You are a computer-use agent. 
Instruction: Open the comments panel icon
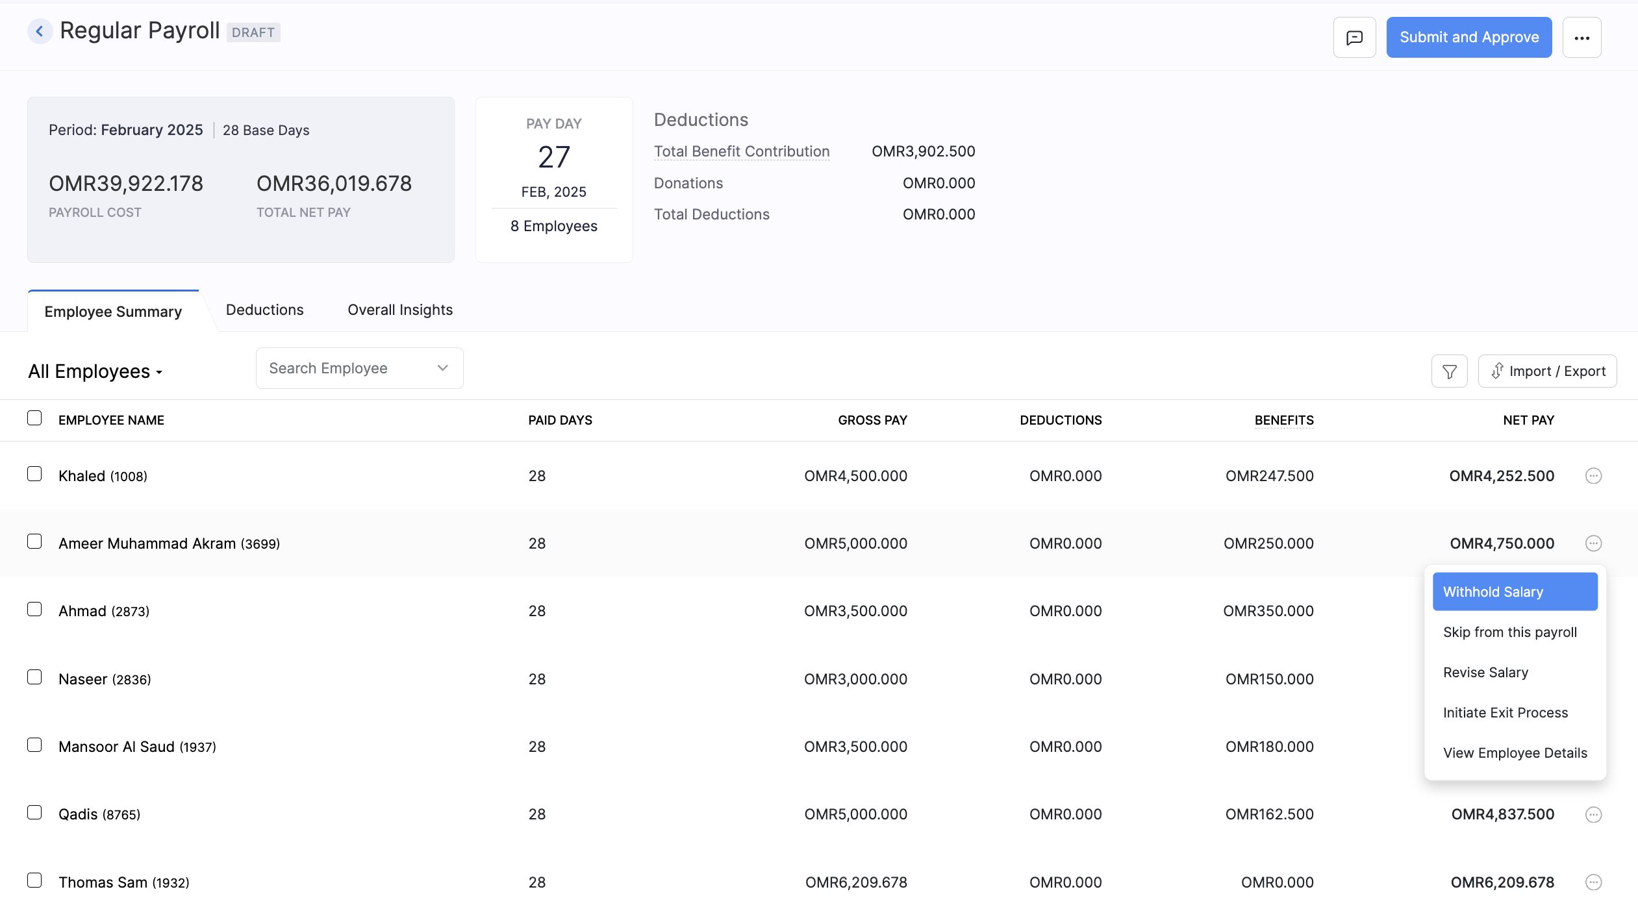point(1355,37)
